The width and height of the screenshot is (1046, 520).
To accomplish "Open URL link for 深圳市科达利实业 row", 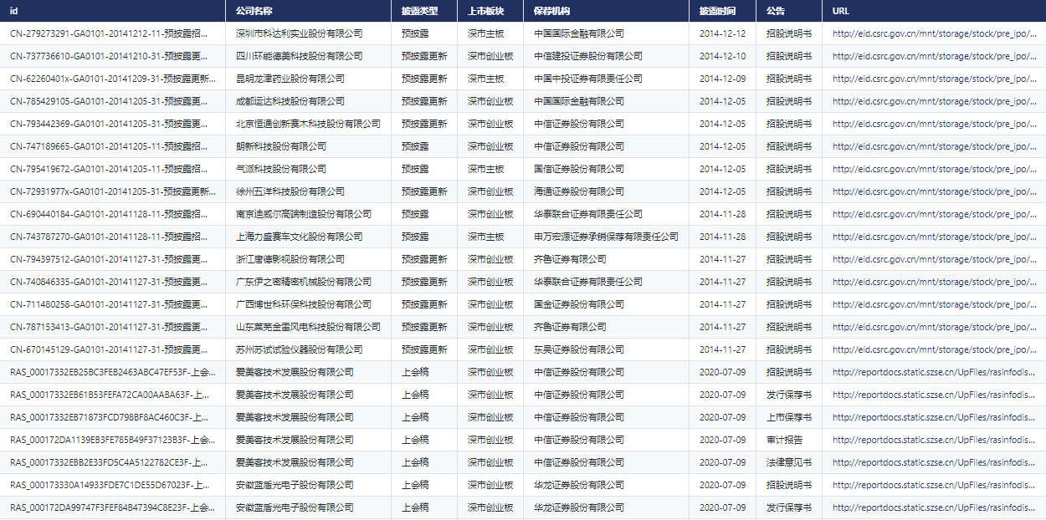I will tap(934, 33).
